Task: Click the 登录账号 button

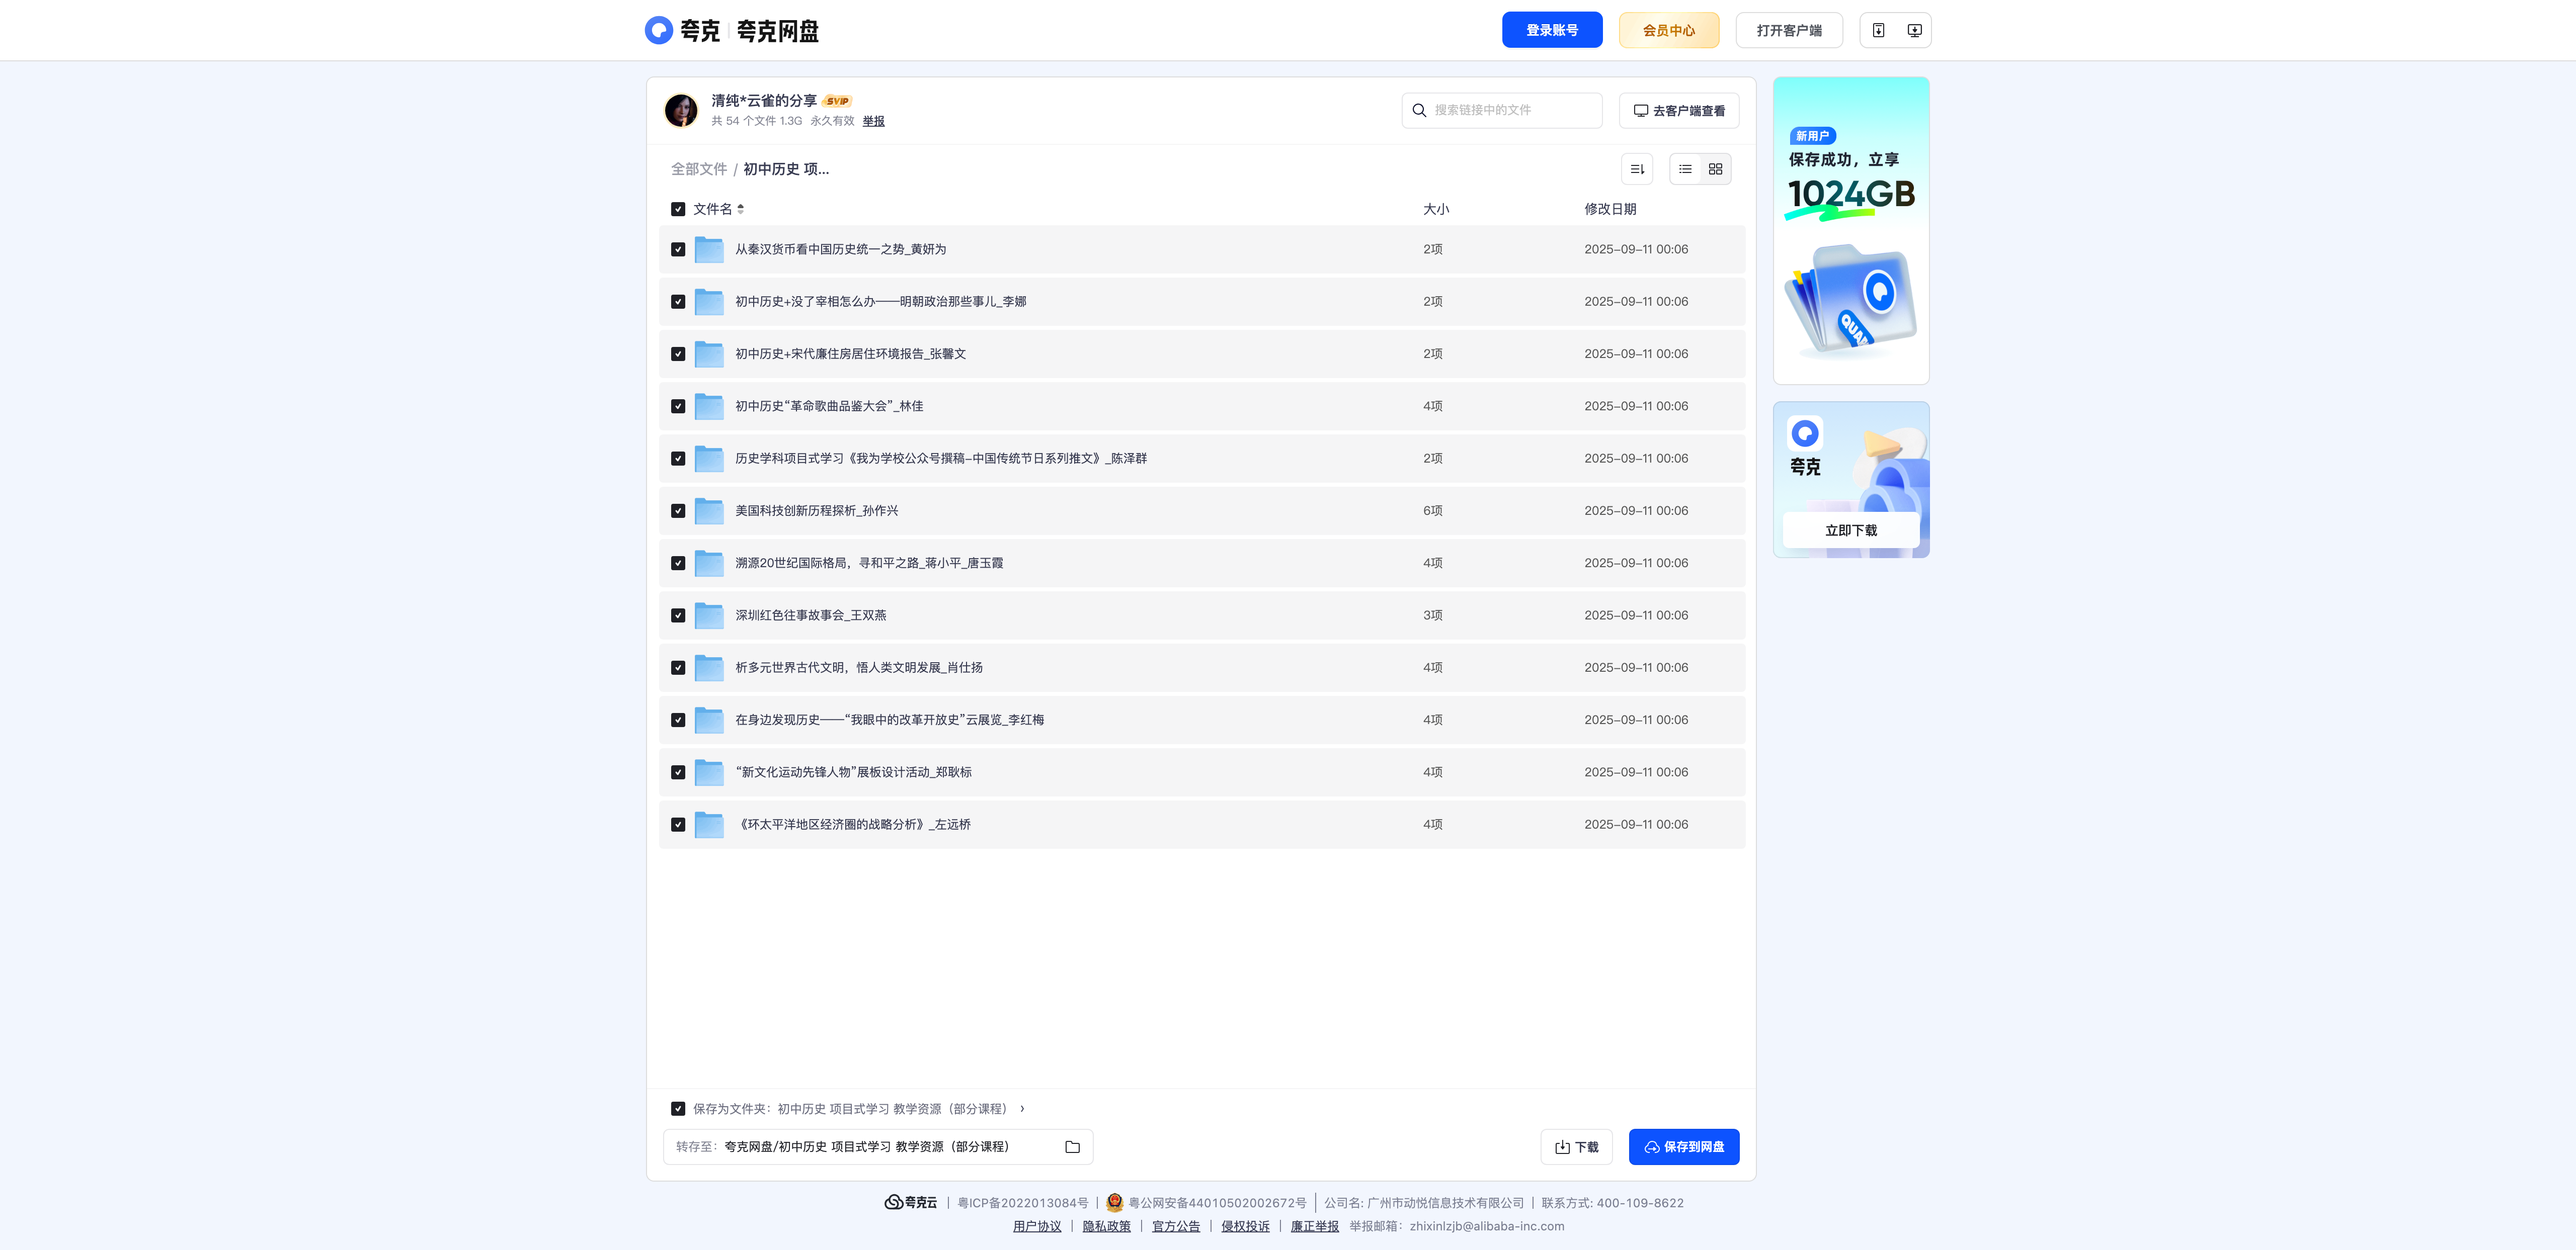Action: pyautogui.click(x=1552, y=30)
